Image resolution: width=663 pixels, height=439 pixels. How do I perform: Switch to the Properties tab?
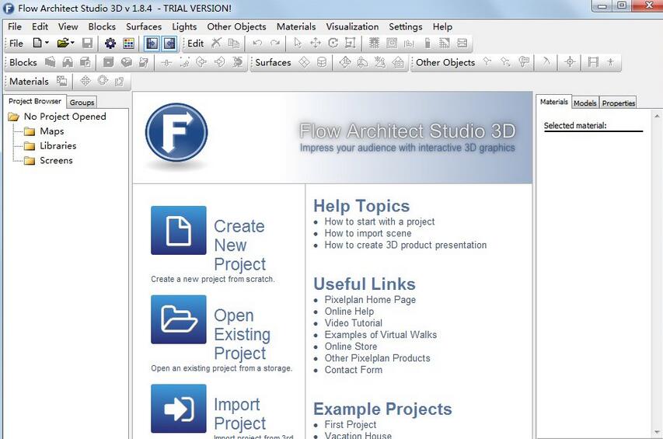[618, 103]
